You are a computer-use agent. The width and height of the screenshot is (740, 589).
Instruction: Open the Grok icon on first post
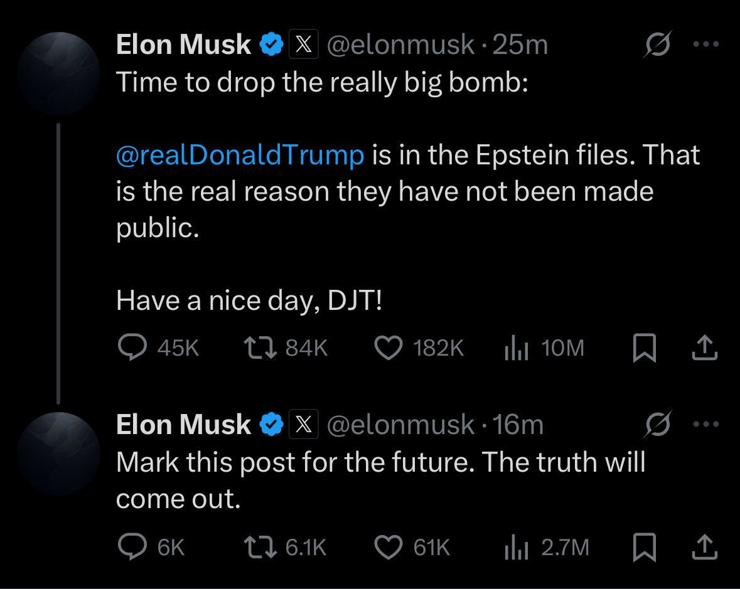tap(657, 45)
